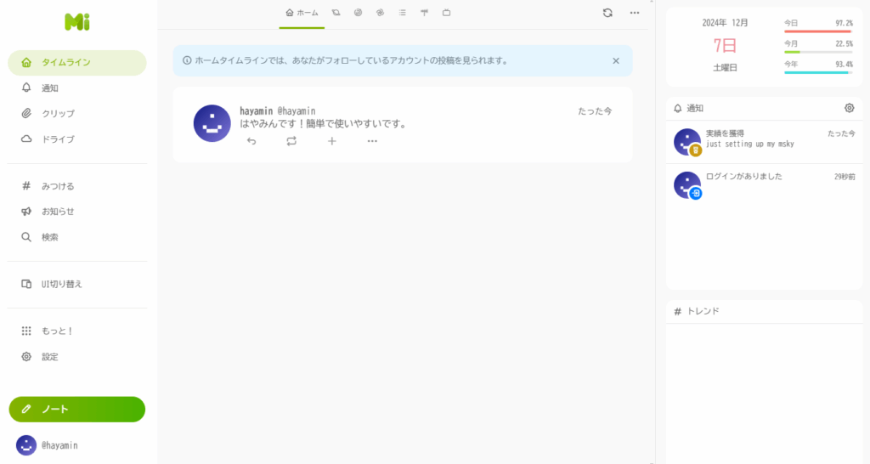Open お知らせ announcements in the sidebar
The height and width of the screenshot is (464, 870).
[77, 212]
